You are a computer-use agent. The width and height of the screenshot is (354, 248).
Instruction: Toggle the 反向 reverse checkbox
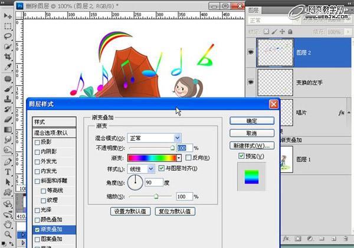(x=188, y=158)
